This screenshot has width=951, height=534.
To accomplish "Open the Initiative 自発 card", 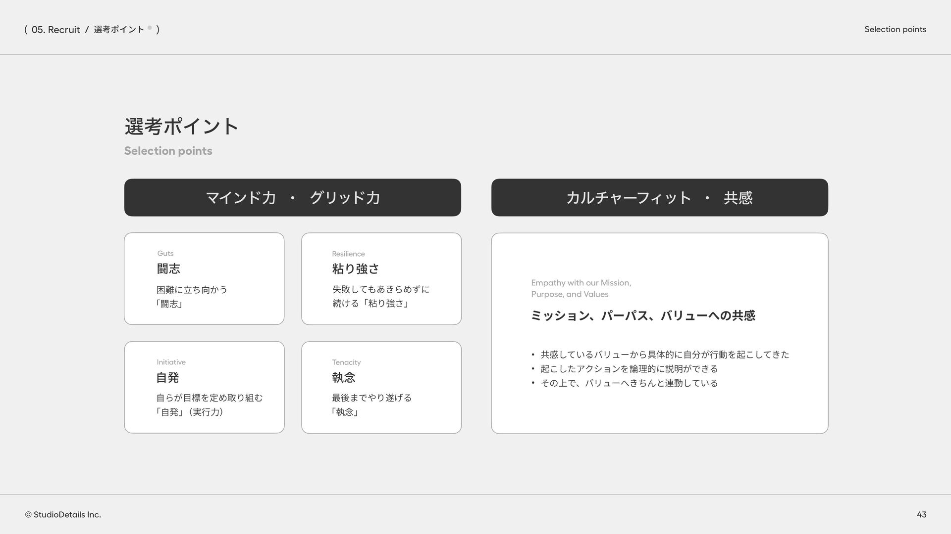I will 204,387.
